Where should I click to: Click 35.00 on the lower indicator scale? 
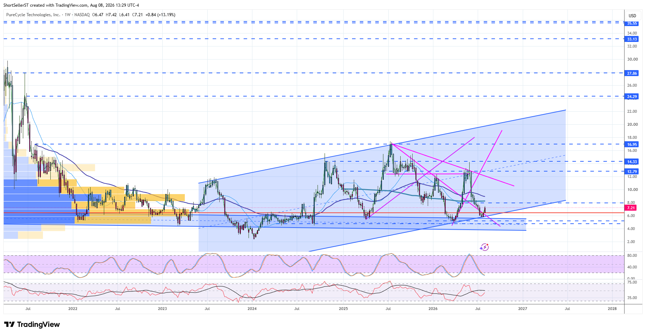(x=632, y=298)
